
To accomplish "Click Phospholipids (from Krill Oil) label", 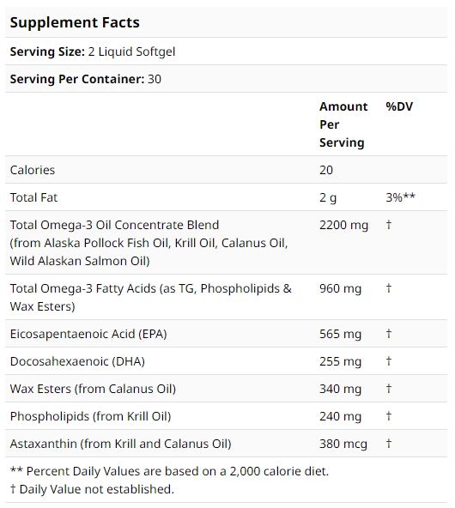I will [x=90, y=417].
